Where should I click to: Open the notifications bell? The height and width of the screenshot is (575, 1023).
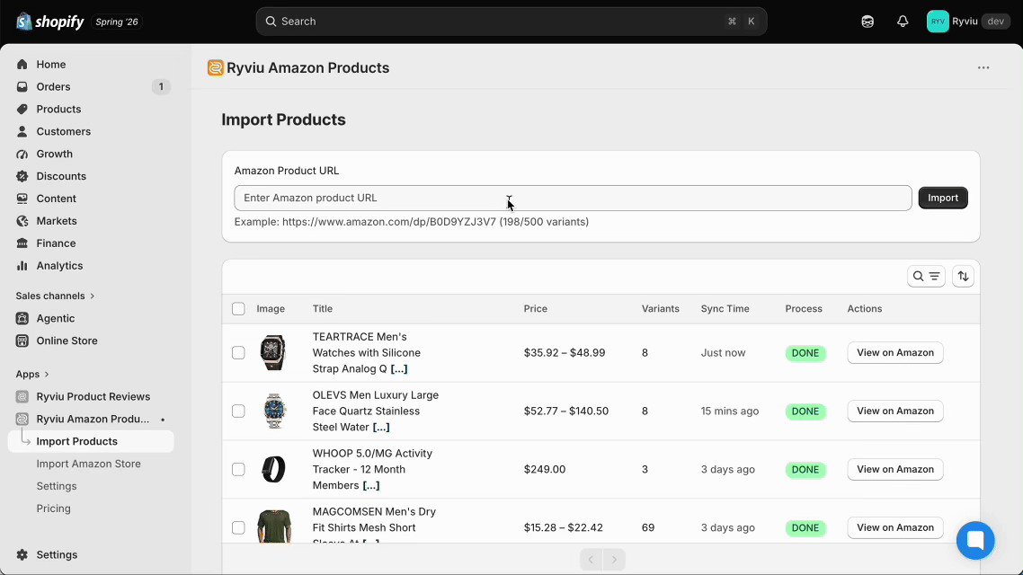903,22
